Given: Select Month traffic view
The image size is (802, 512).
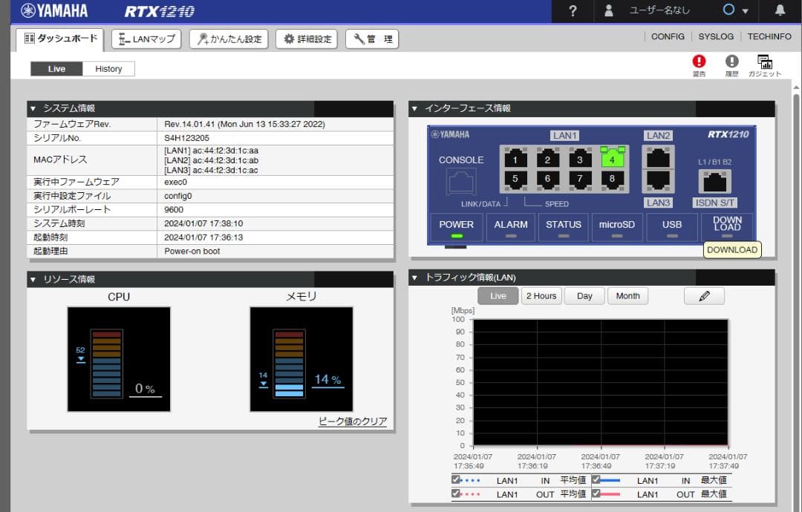Looking at the screenshot, I should (627, 296).
